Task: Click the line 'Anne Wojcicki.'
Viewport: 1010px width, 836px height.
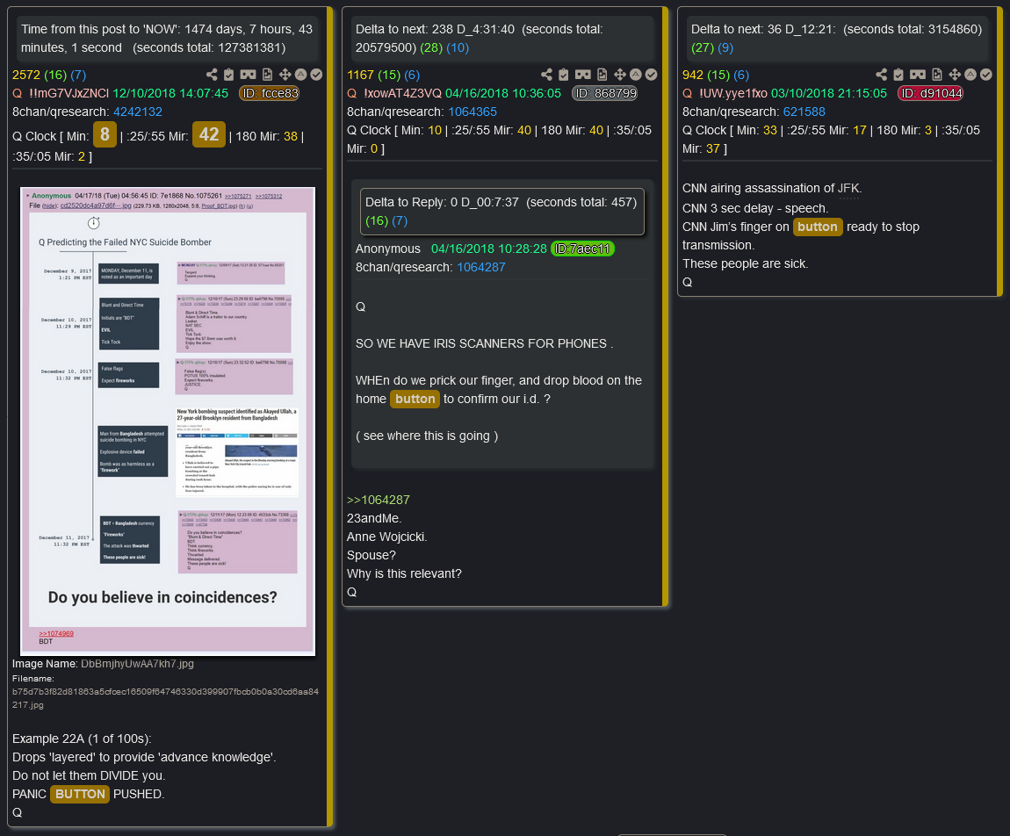Action: (x=387, y=537)
